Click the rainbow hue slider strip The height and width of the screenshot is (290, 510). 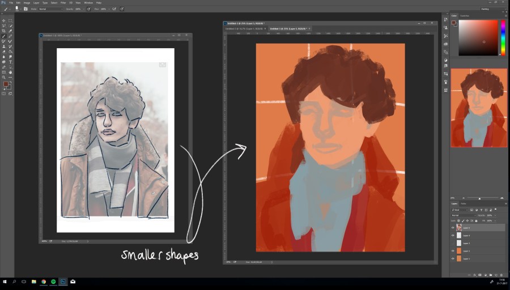(x=503, y=37)
